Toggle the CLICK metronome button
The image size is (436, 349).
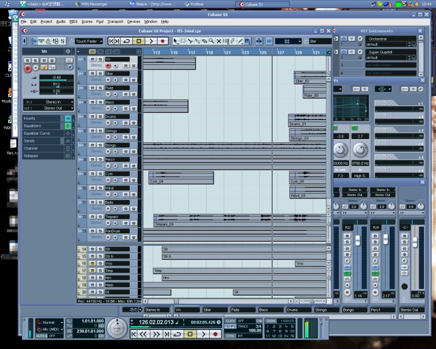click(x=230, y=321)
